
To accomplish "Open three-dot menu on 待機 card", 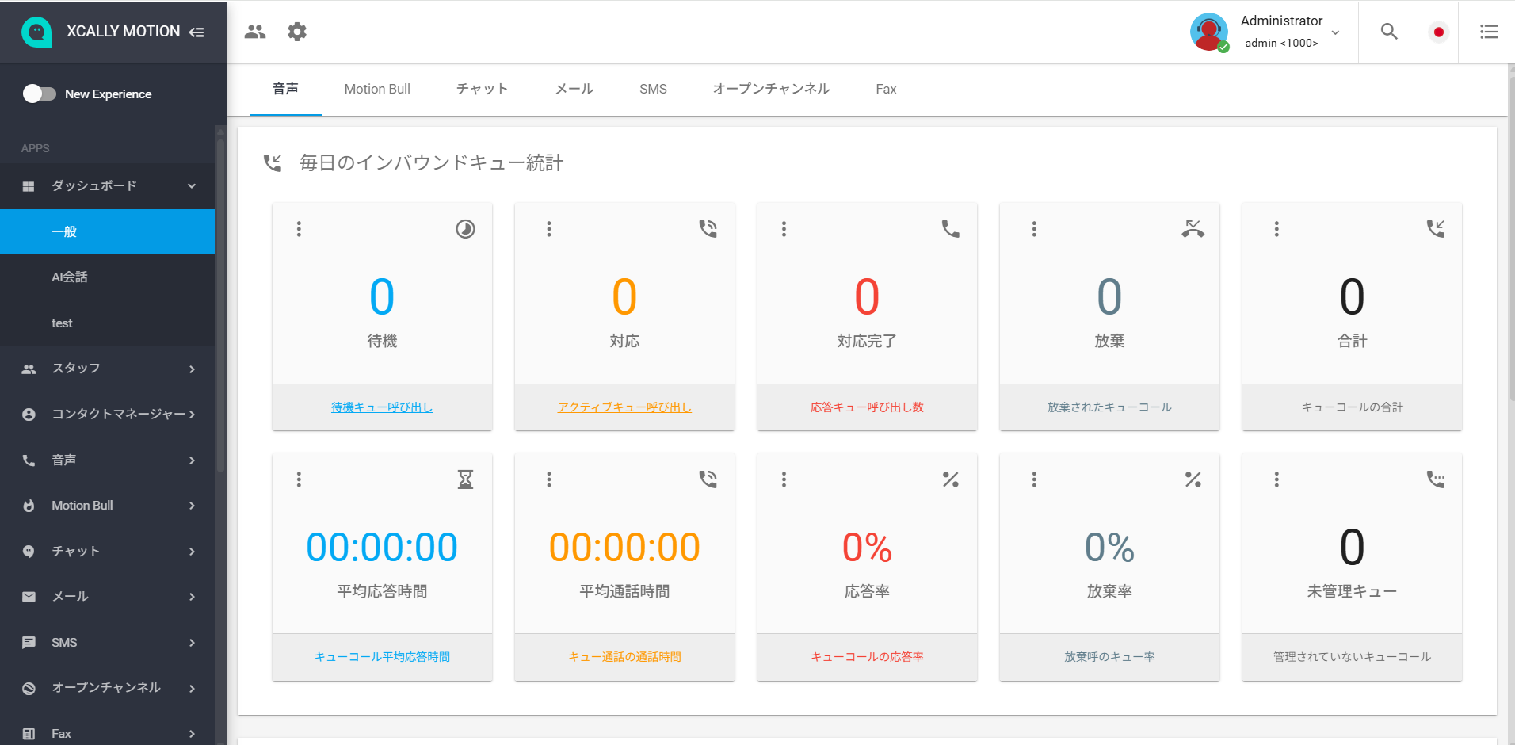I will [x=299, y=229].
